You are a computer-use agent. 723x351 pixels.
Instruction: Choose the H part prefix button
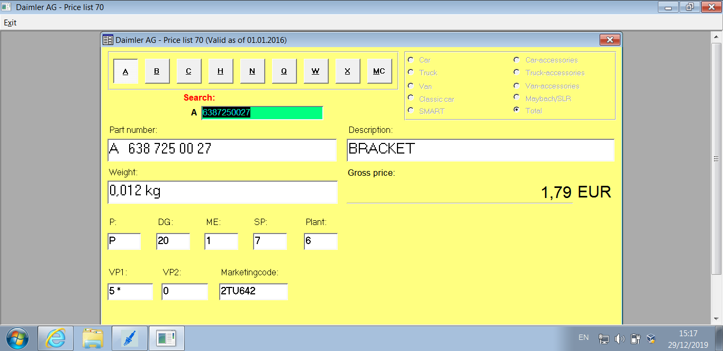tap(221, 71)
